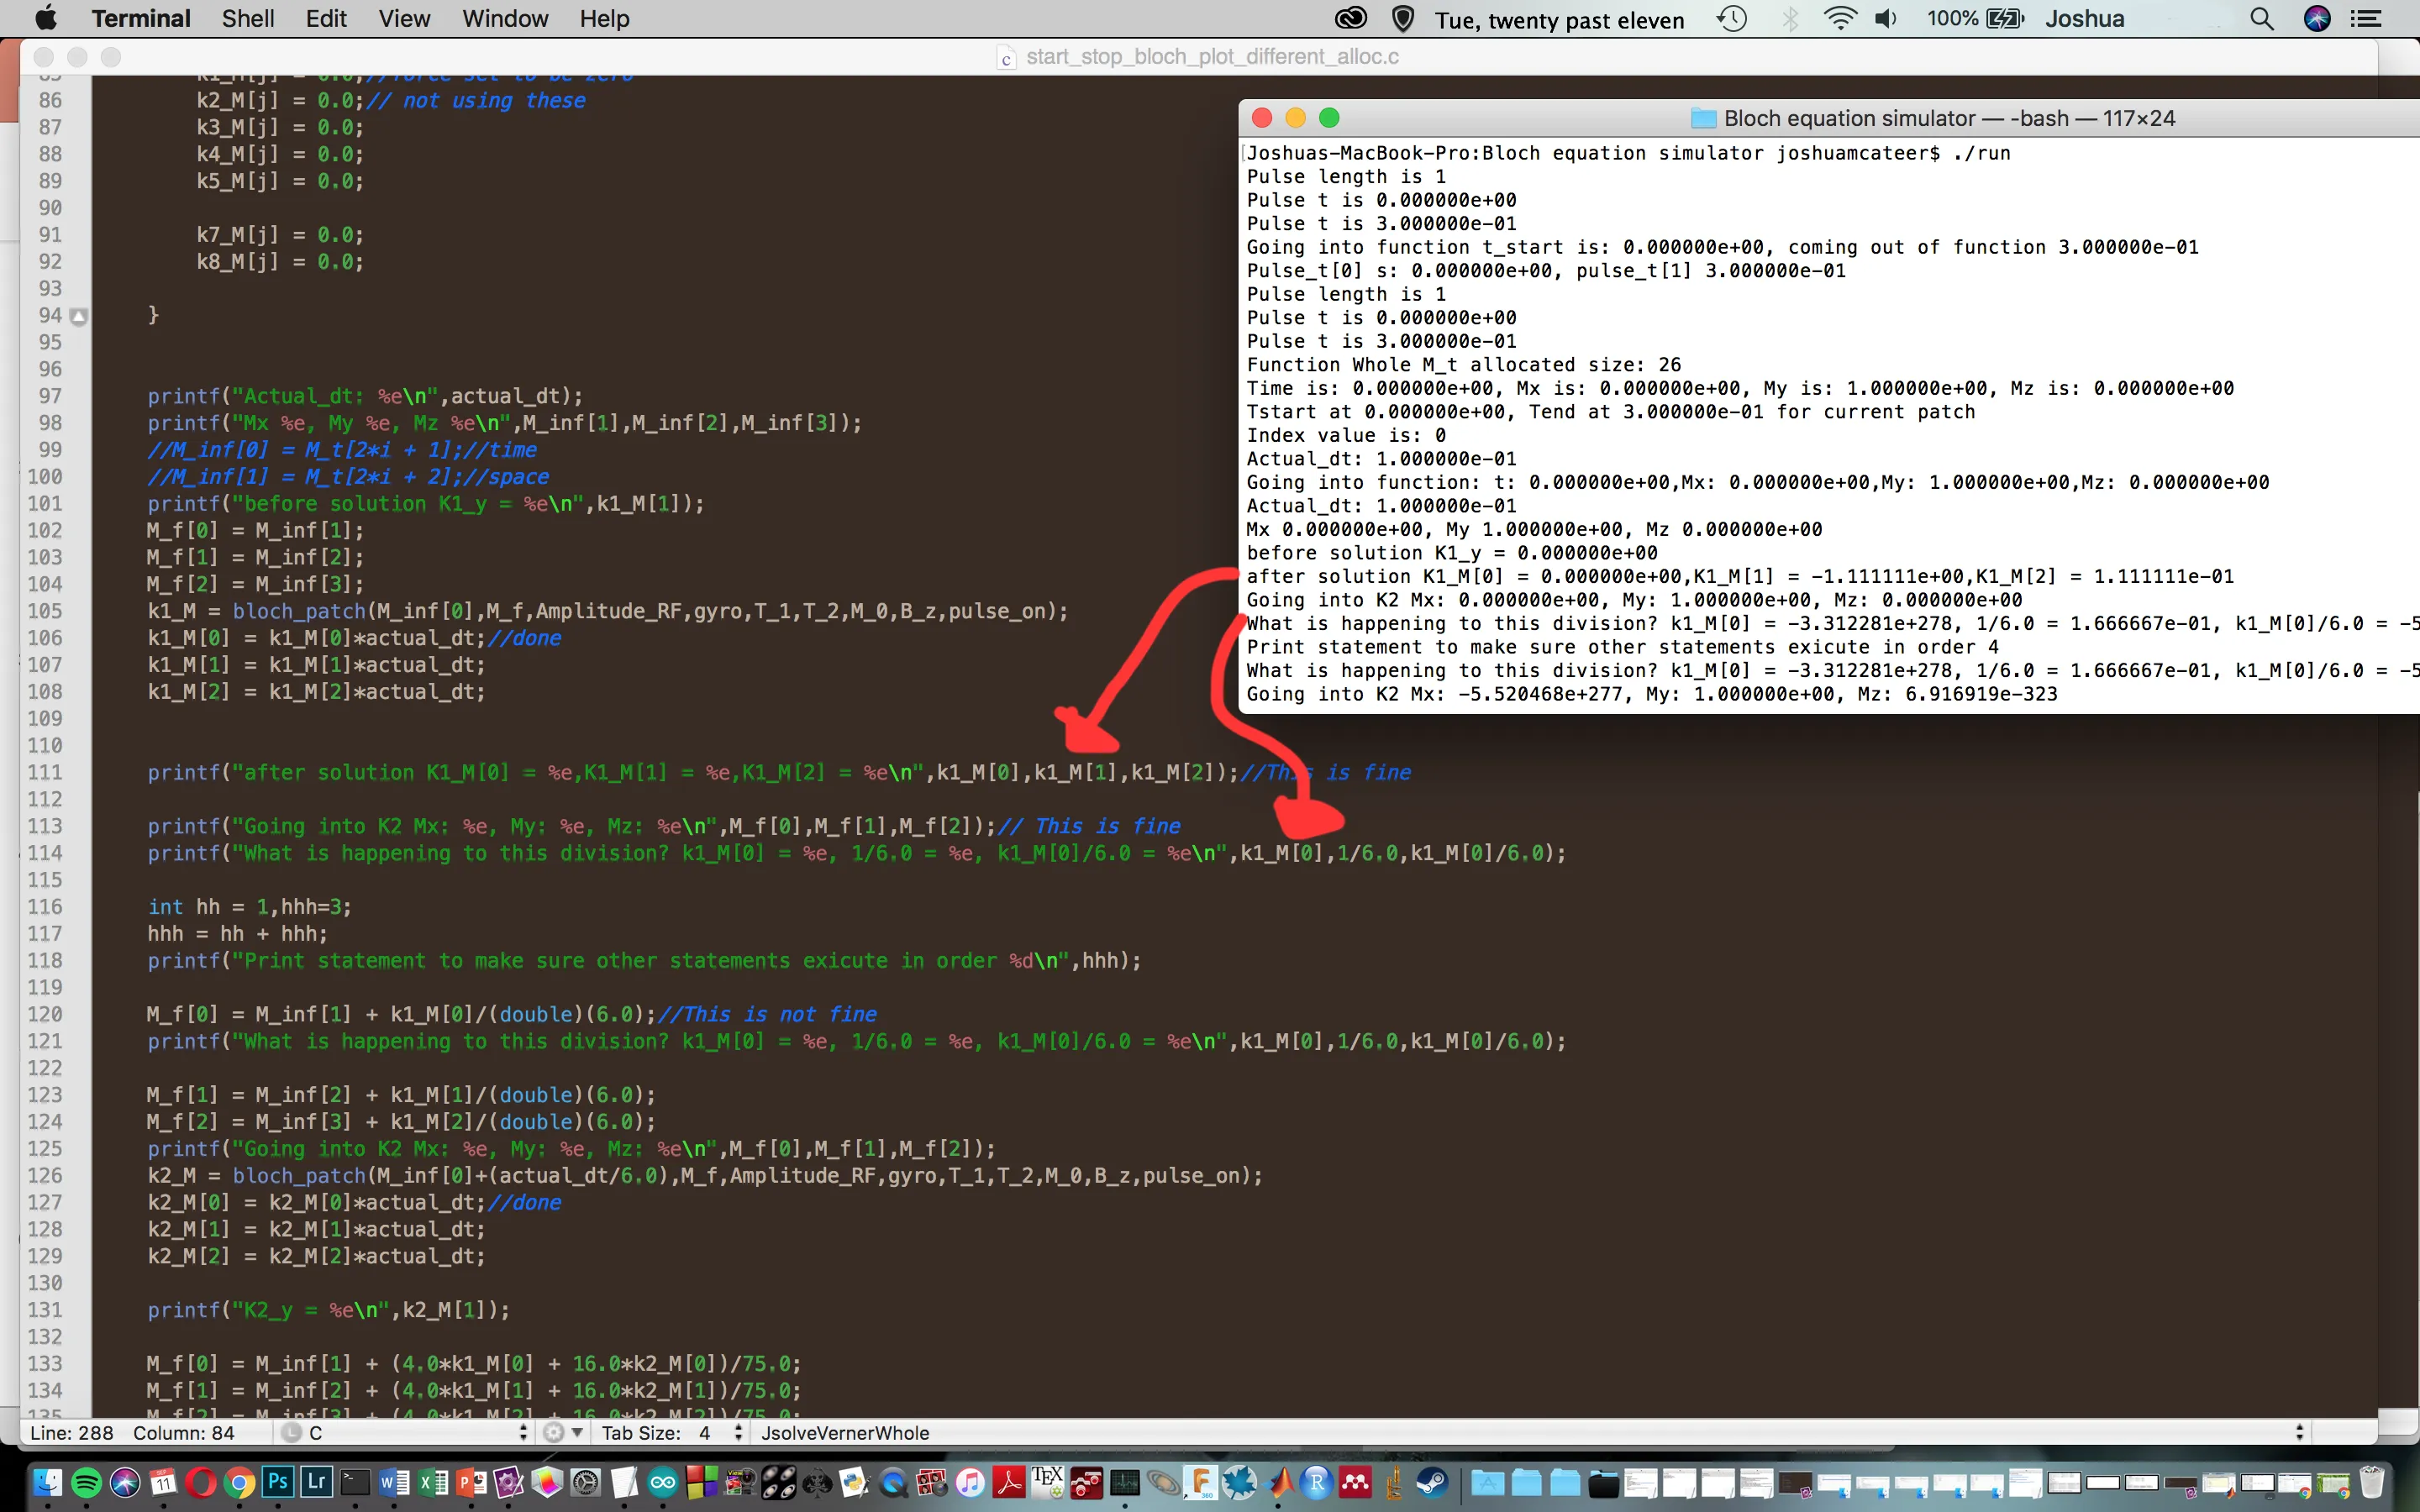Open Photoshop from the Dock

pyautogui.click(x=277, y=1482)
